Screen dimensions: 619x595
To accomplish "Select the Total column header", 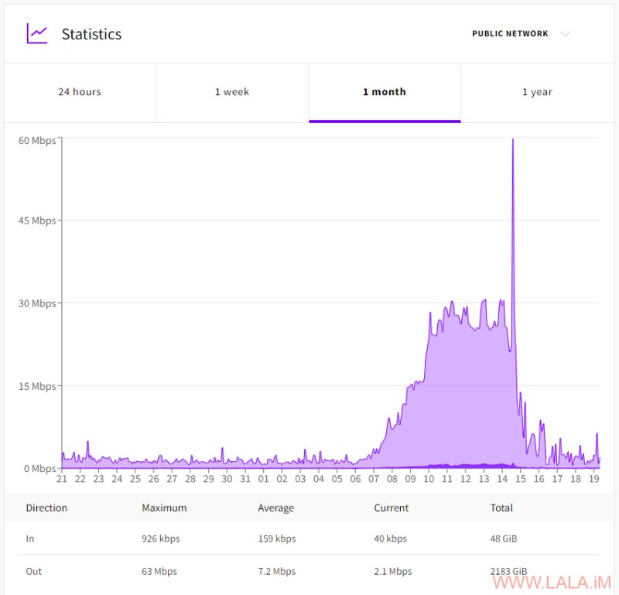I will (501, 508).
